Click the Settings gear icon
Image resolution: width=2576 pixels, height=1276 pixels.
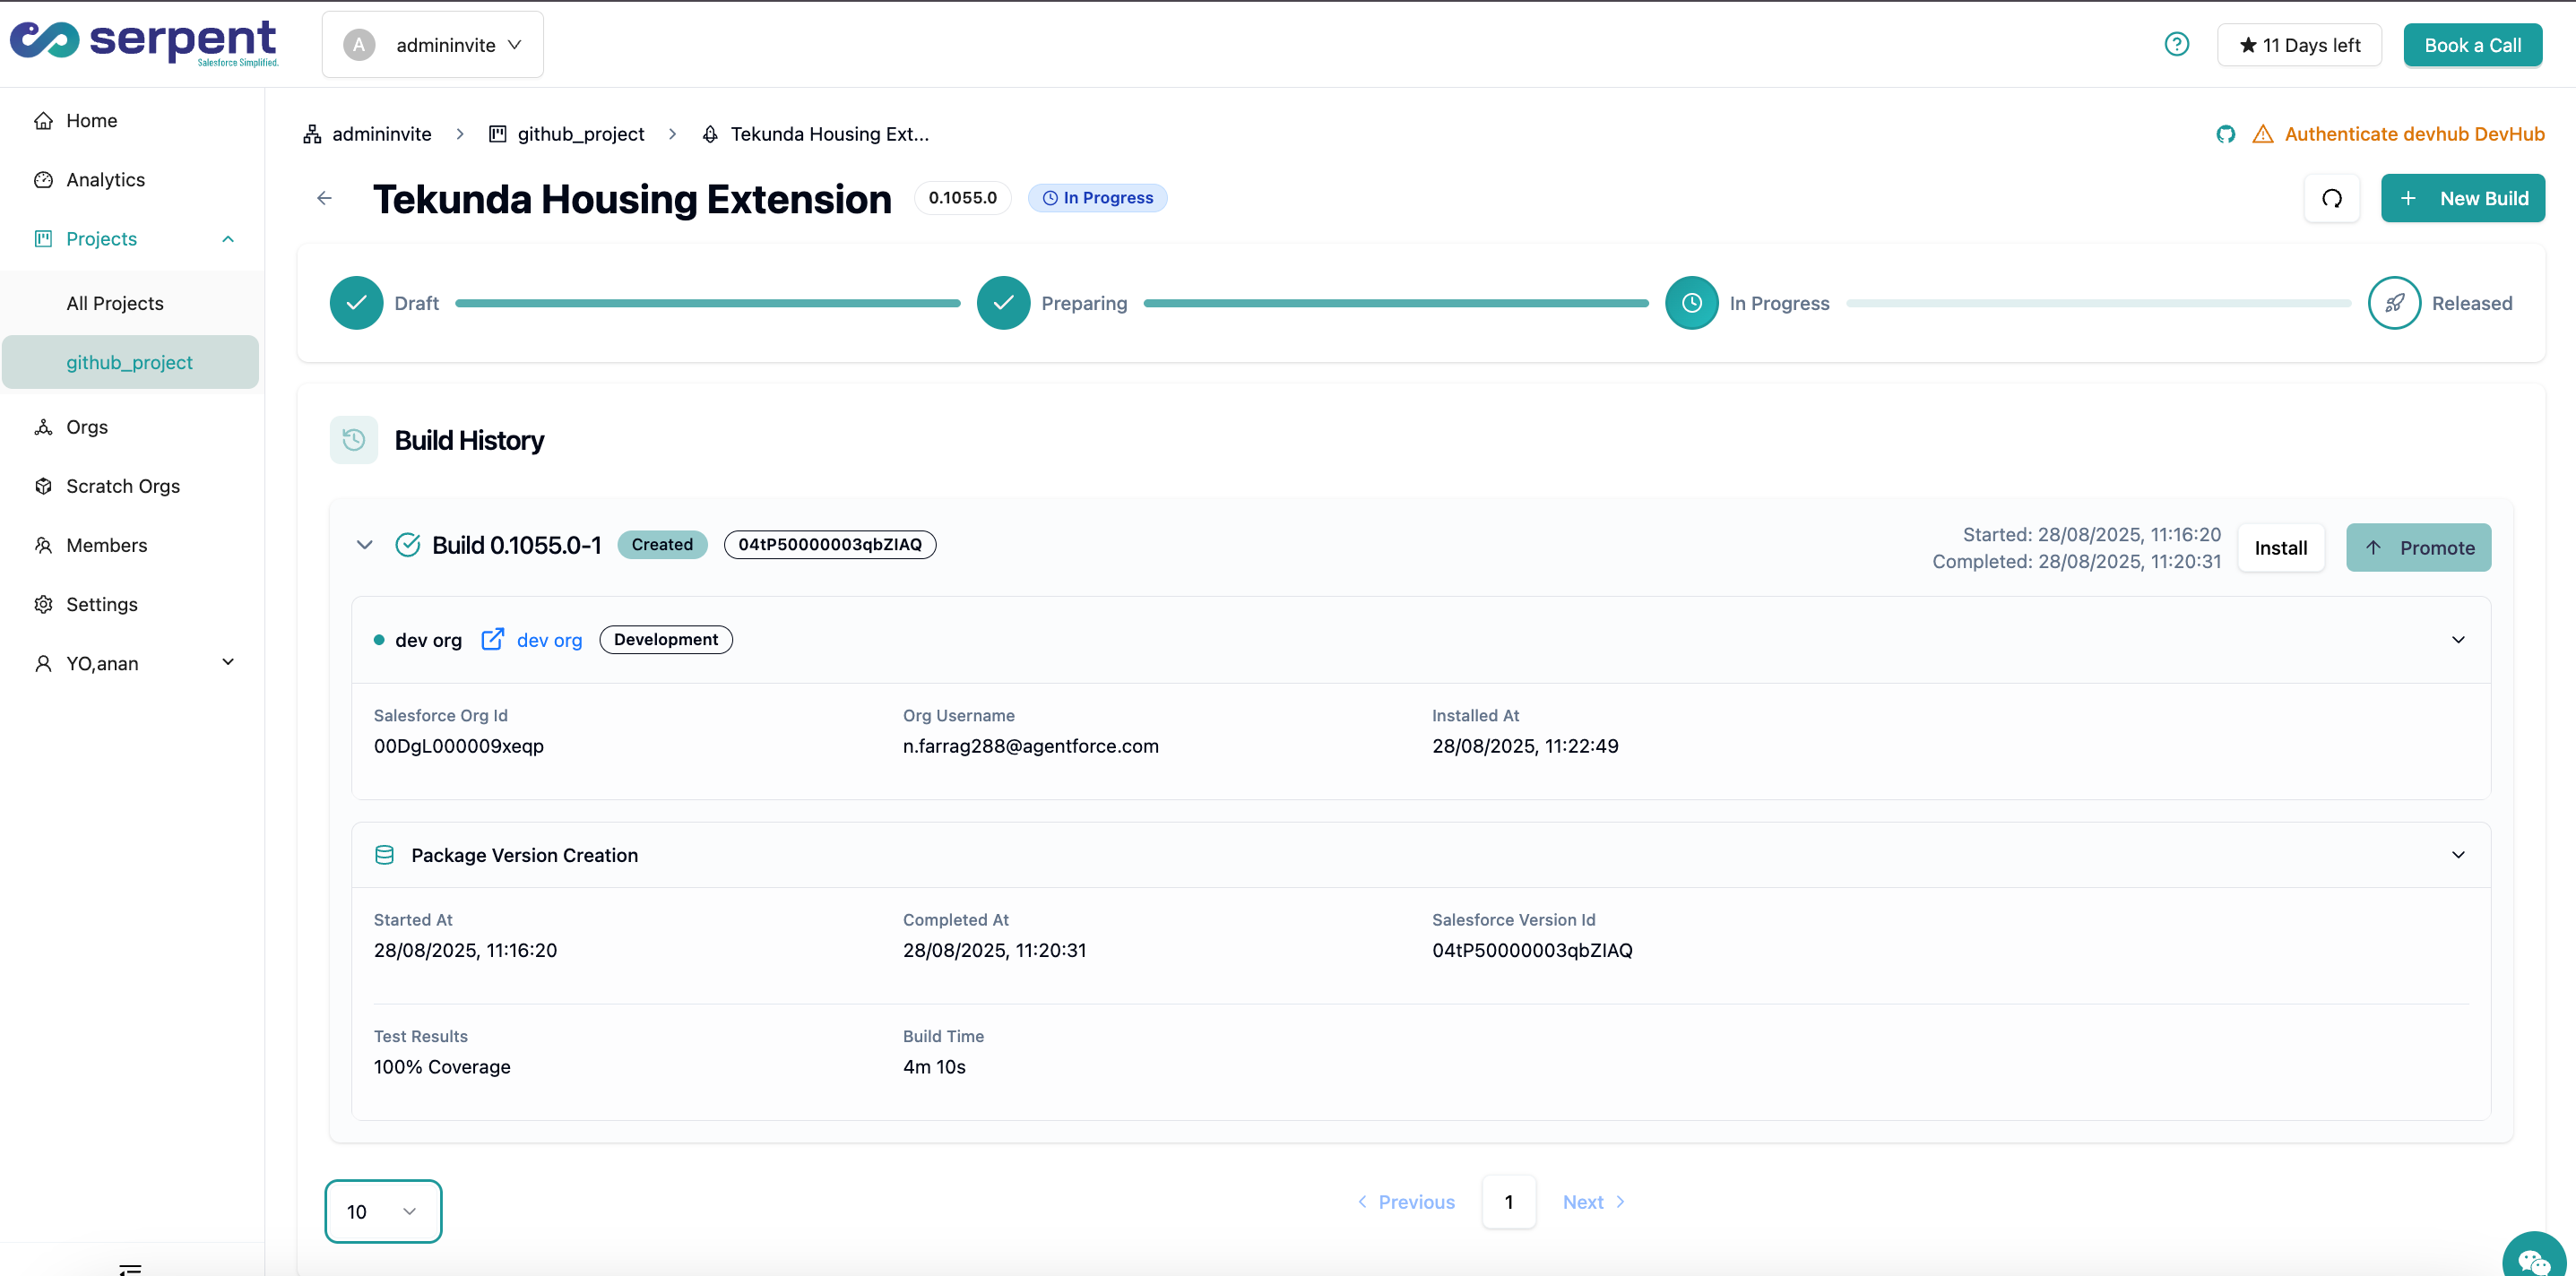(43, 604)
